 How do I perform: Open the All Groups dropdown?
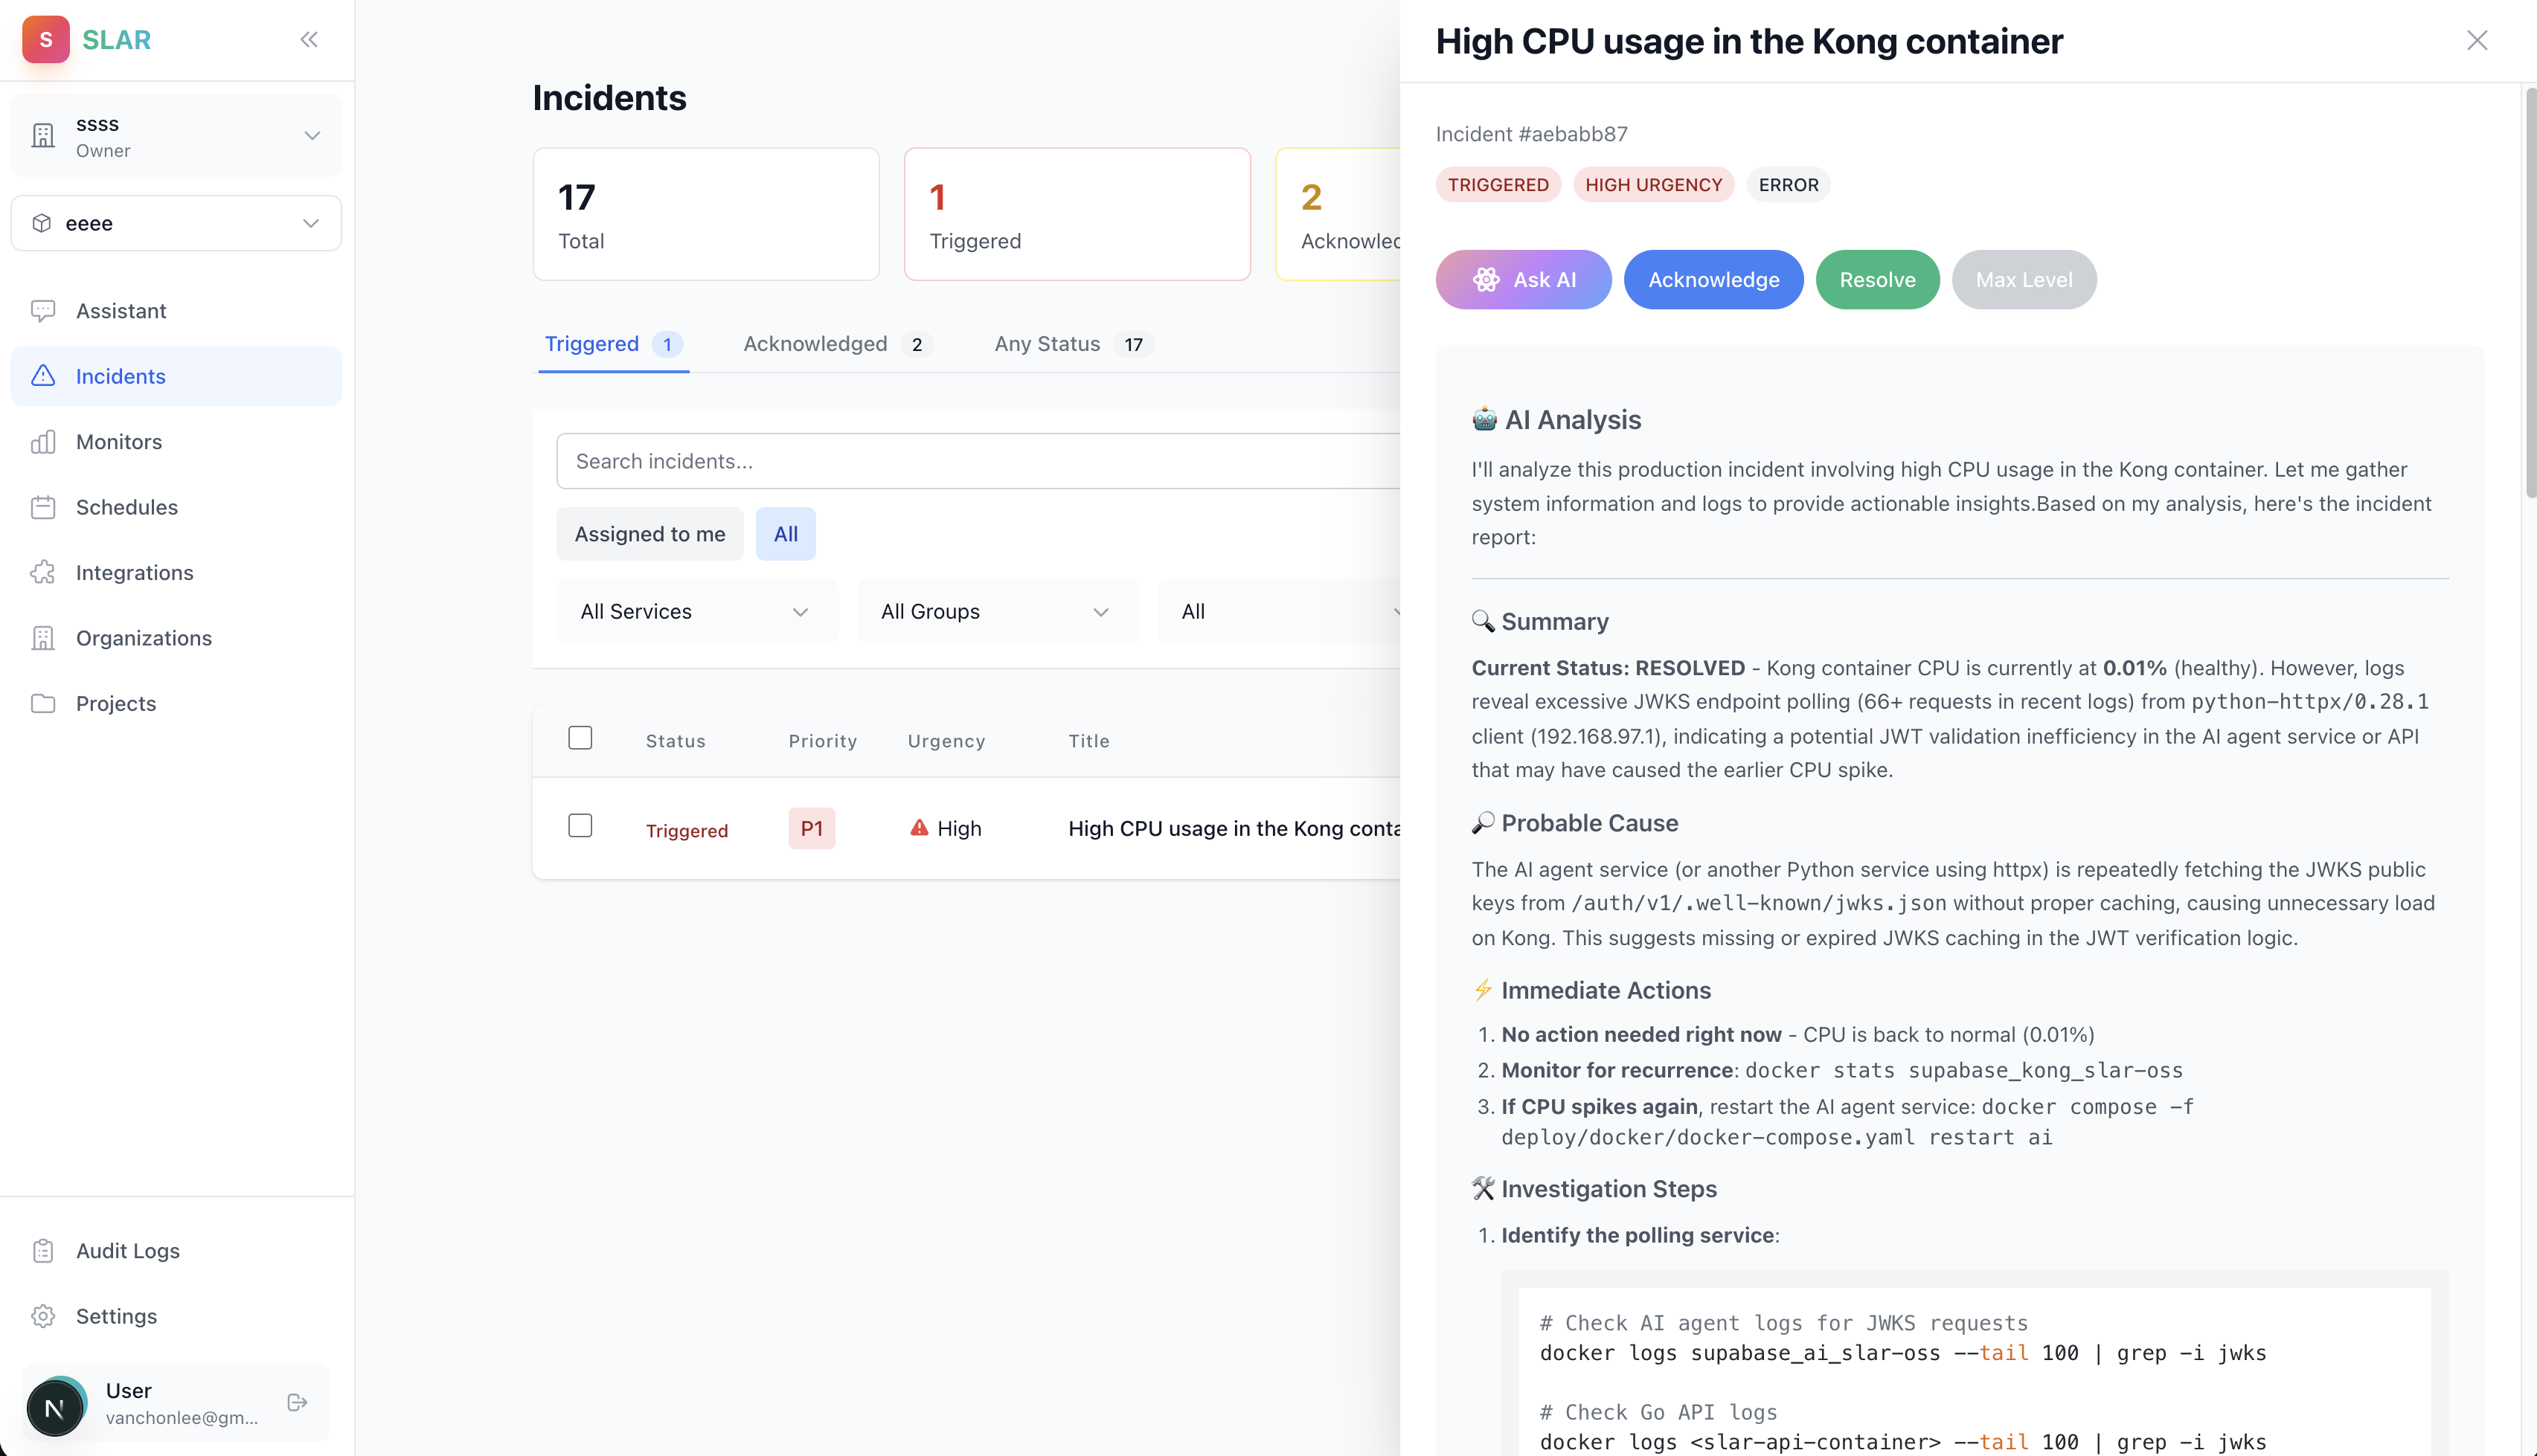[x=996, y=611]
